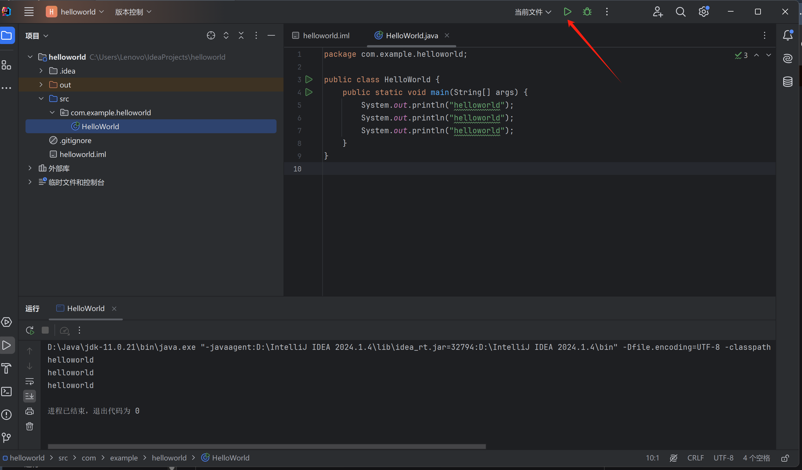Click the green Run button in top toolbar

click(x=567, y=12)
